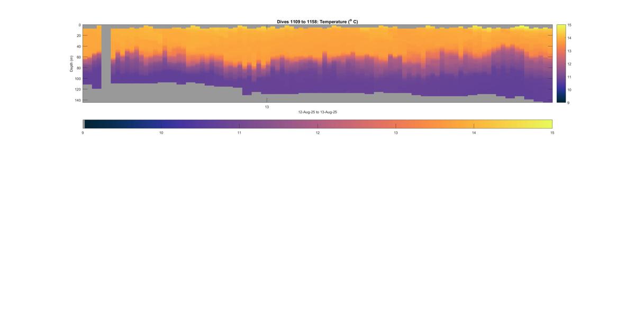Click the "11" label on the vertical colorbar
The height and width of the screenshot is (329, 635).
coord(570,77)
